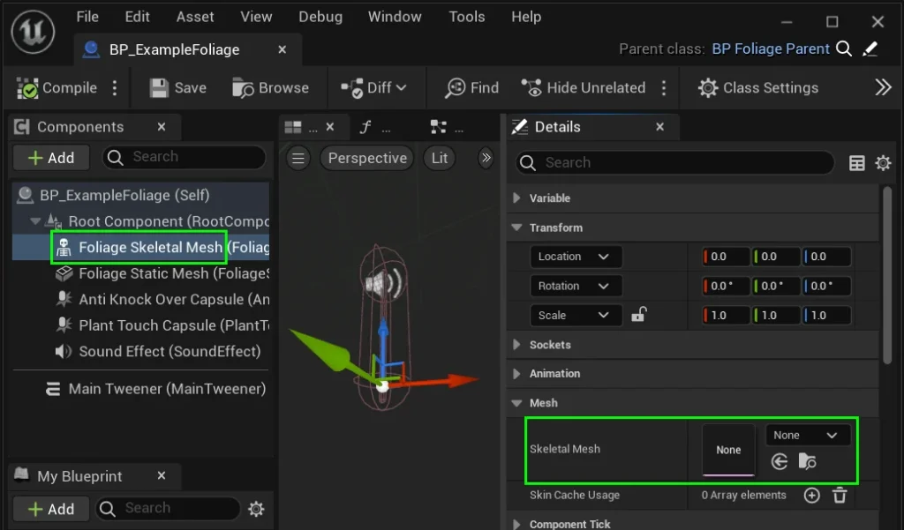Click Browse to locate asset
The height and width of the screenshot is (530, 904).
(x=270, y=88)
